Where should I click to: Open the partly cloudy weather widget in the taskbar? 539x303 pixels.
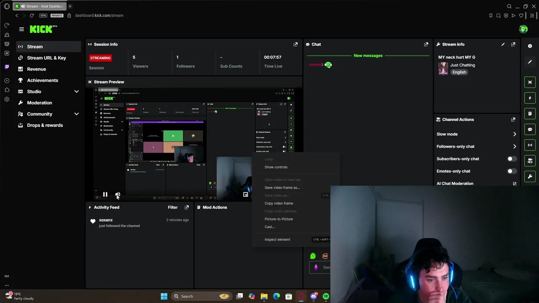(20, 296)
